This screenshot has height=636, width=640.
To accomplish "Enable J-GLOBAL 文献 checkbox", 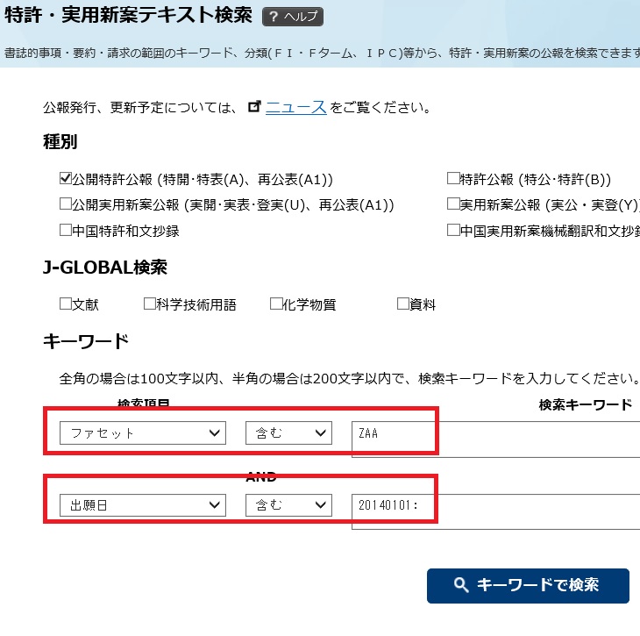I will coord(65,304).
